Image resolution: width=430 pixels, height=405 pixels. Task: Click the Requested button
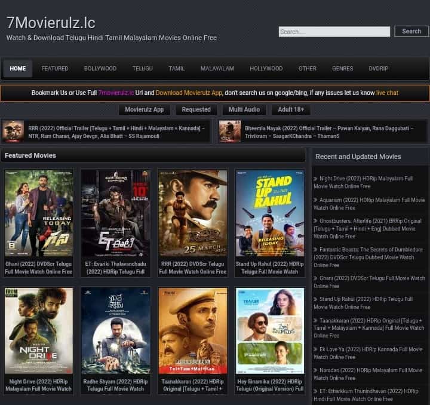[x=196, y=110]
